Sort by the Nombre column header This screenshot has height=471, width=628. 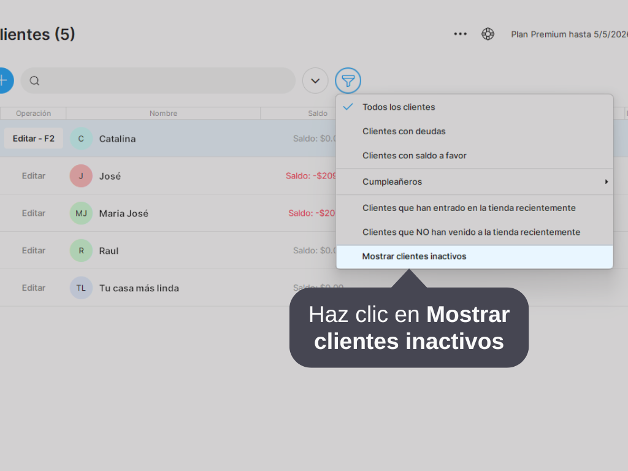tap(163, 113)
